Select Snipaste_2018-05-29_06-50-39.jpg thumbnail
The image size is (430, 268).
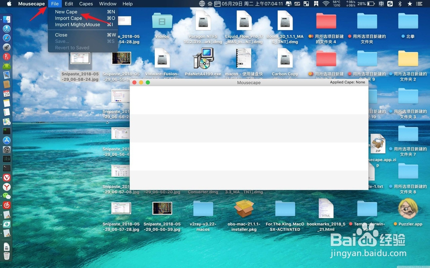tap(162, 208)
